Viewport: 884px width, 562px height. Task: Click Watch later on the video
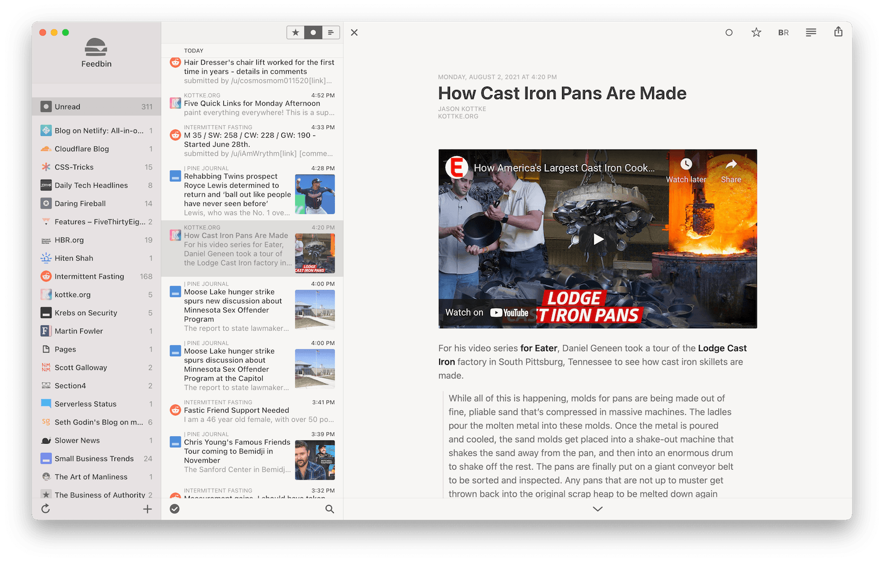tap(686, 171)
